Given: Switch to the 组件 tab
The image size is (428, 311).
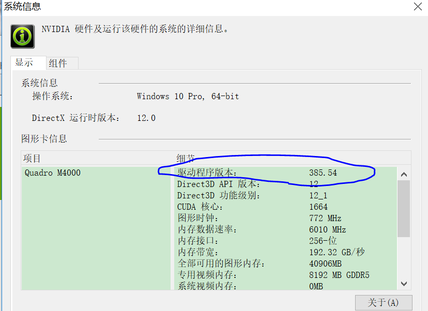Looking at the screenshot, I should click(x=62, y=64).
